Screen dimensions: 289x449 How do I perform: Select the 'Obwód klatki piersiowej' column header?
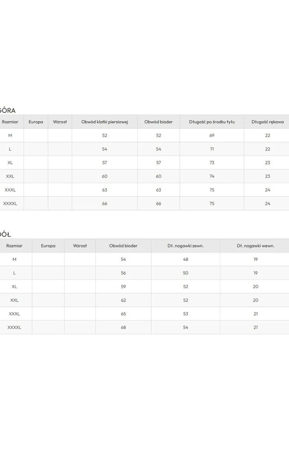tap(105, 122)
